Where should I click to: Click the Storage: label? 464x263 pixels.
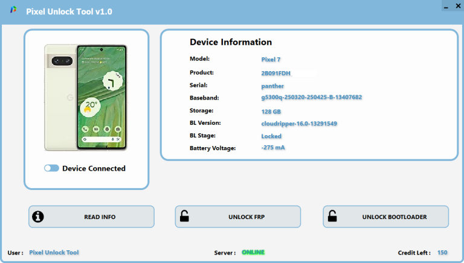202,110
